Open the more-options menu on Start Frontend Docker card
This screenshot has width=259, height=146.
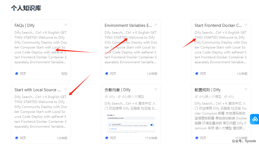click(246, 25)
